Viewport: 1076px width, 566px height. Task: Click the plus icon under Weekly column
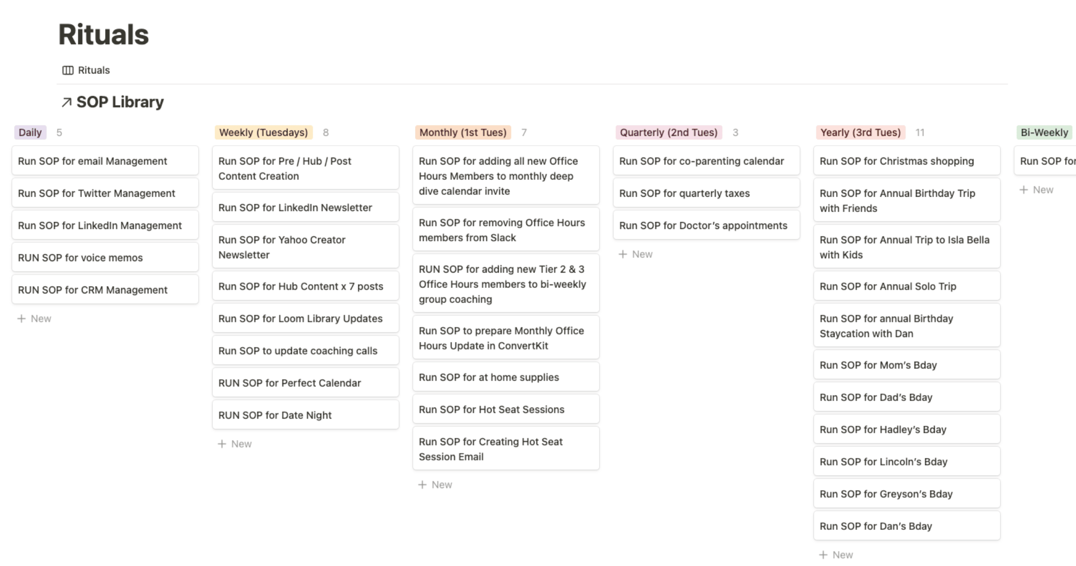tap(222, 444)
